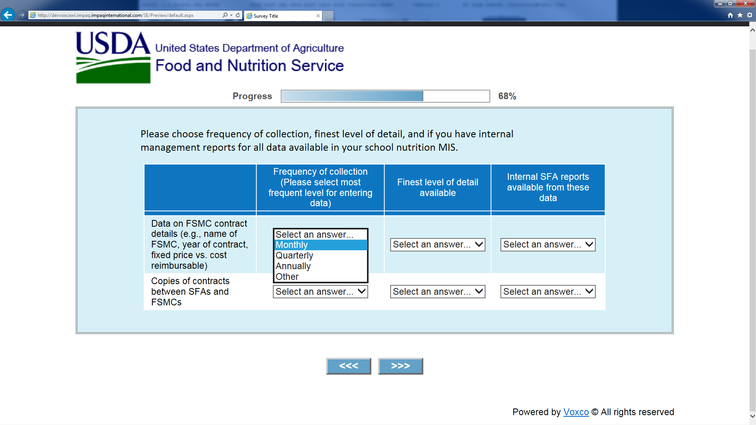Close the Survey Title tab

coord(318,16)
